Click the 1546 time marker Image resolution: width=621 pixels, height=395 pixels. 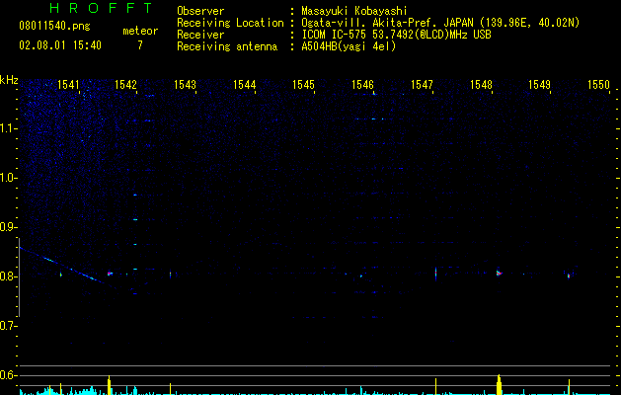[x=362, y=85]
